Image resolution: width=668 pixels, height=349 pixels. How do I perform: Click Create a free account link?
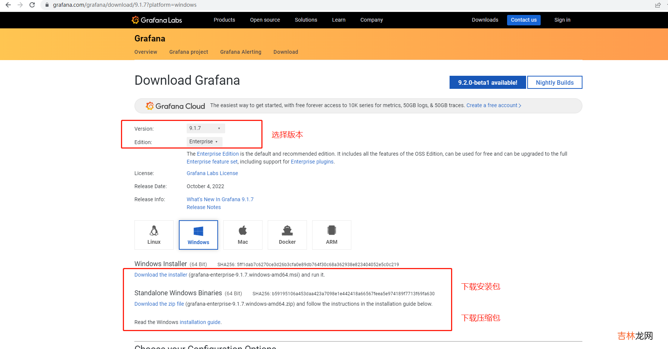pyautogui.click(x=494, y=105)
